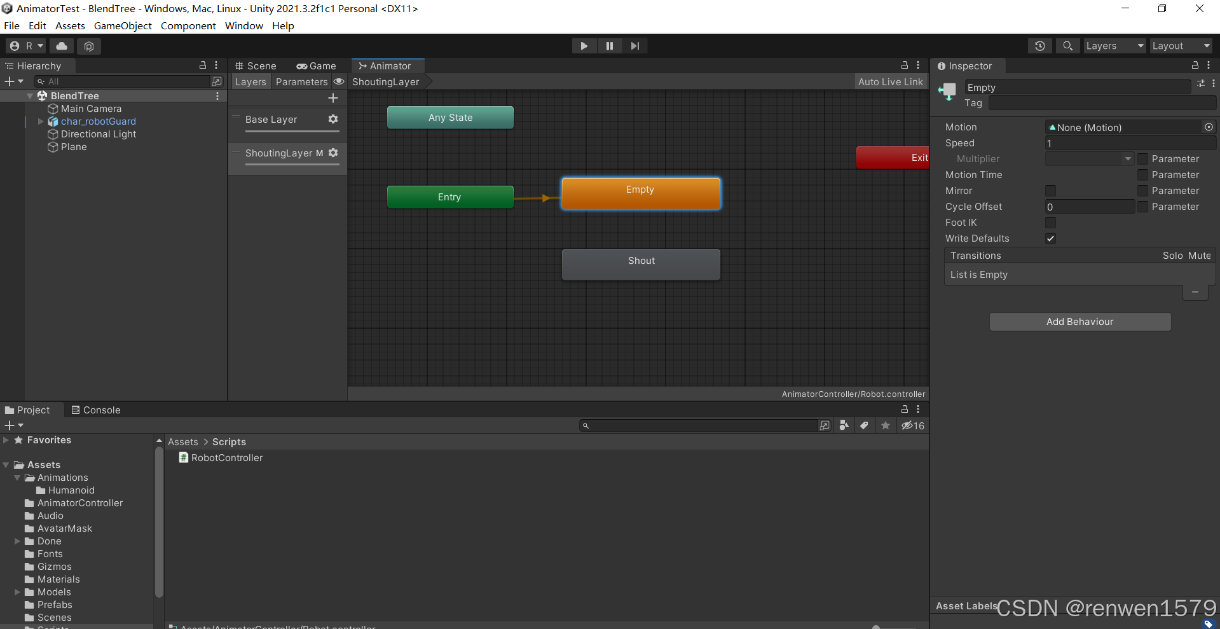1220x629 pixels.
Task: Open Hierarchy create plus dropdown
Action: click(14, 81)
